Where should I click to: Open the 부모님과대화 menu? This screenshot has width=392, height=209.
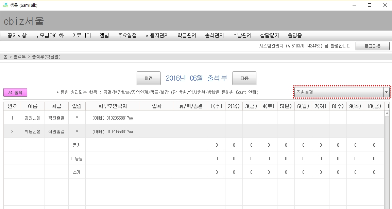[49, 35]
